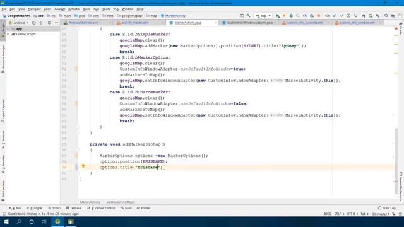Screen dimensions: 404x227
Task: Click the Apply Changes lightning icon
Action: (x=284, y=16)
